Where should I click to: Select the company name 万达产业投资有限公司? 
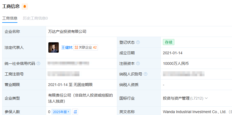coord(67,31)
